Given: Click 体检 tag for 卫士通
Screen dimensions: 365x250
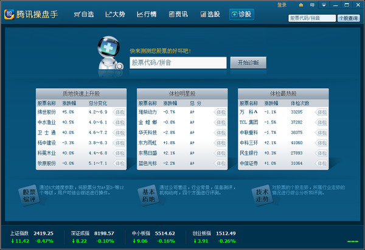Looking at the screenshot, I should tap(119, 133).
